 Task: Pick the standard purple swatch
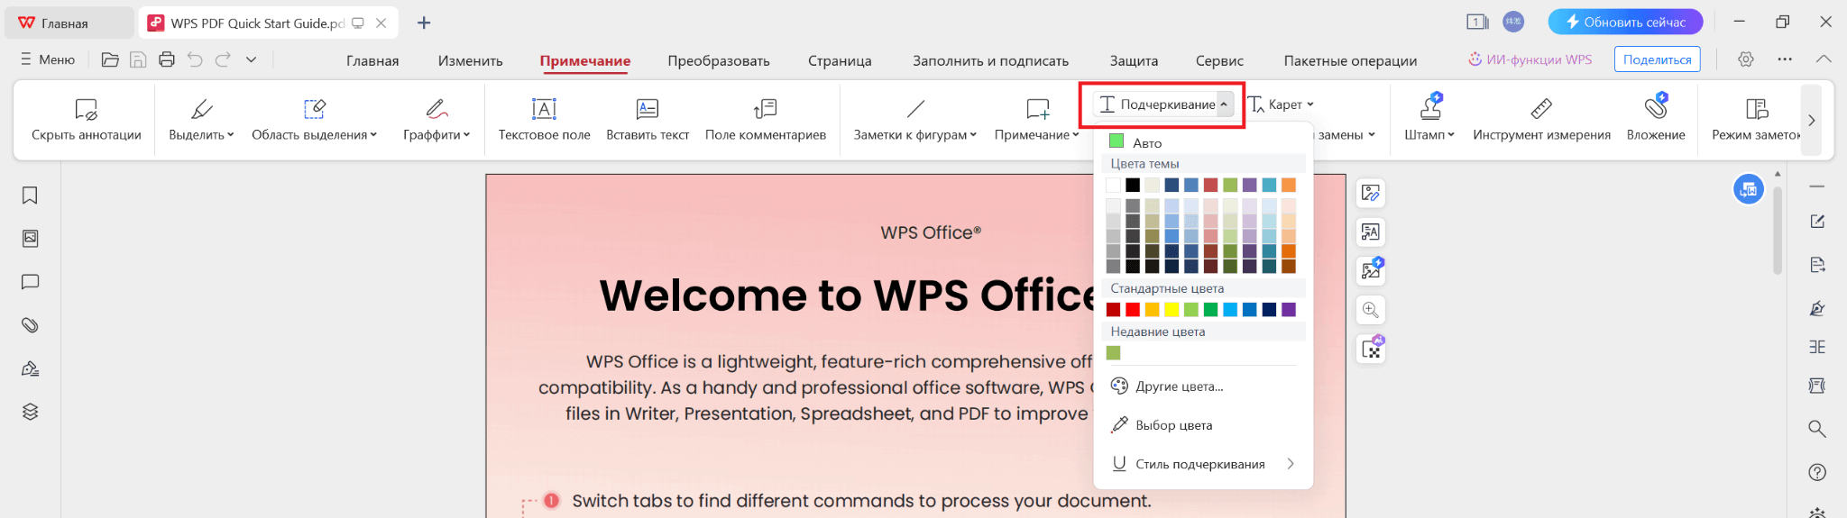pos(1289,310)
